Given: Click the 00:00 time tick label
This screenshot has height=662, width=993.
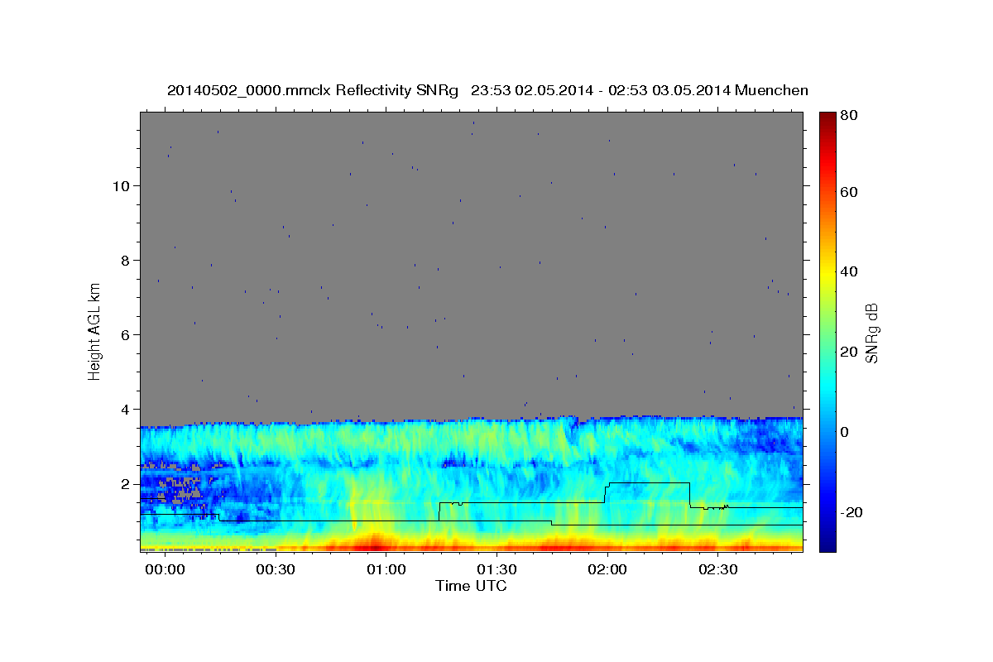Looking at the screenshot, I should click(x=165, y=570).
